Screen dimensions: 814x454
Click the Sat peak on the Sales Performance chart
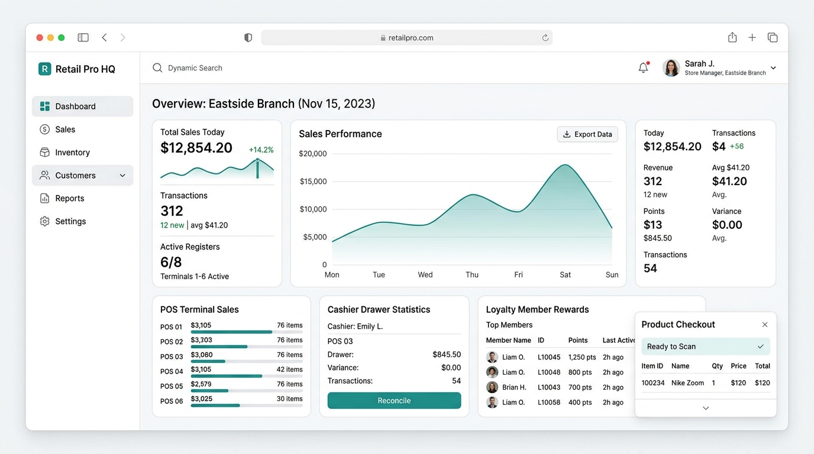pos(565,166)
